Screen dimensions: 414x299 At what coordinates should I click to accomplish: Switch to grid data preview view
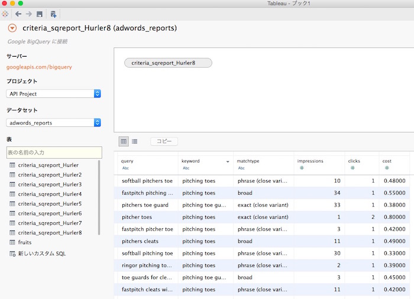124,142
